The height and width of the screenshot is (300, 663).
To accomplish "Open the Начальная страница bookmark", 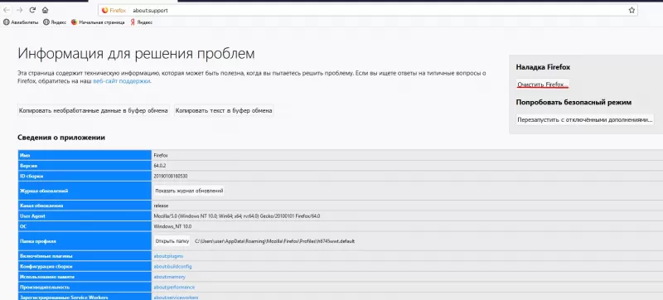I will pos(98,22).
